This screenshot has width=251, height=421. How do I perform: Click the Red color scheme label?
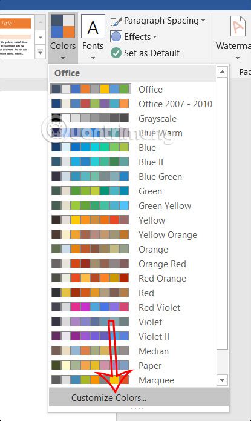[x=146, y=293]
